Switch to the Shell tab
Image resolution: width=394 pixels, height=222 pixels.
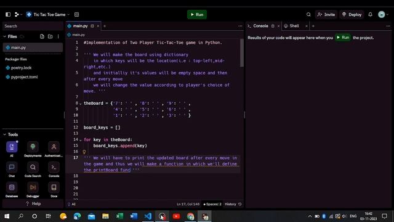(291, 26)
